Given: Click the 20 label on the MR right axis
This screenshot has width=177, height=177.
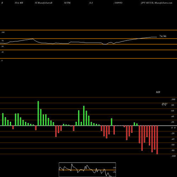Looking at the screenshot, I should click(173, 122).
